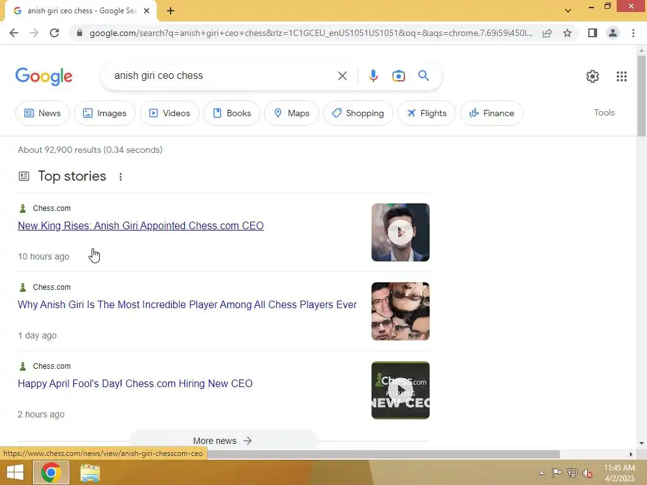Click the '10 hours ago' timestamp
This screenshot has height=485, width=647.
coord(44,256)
